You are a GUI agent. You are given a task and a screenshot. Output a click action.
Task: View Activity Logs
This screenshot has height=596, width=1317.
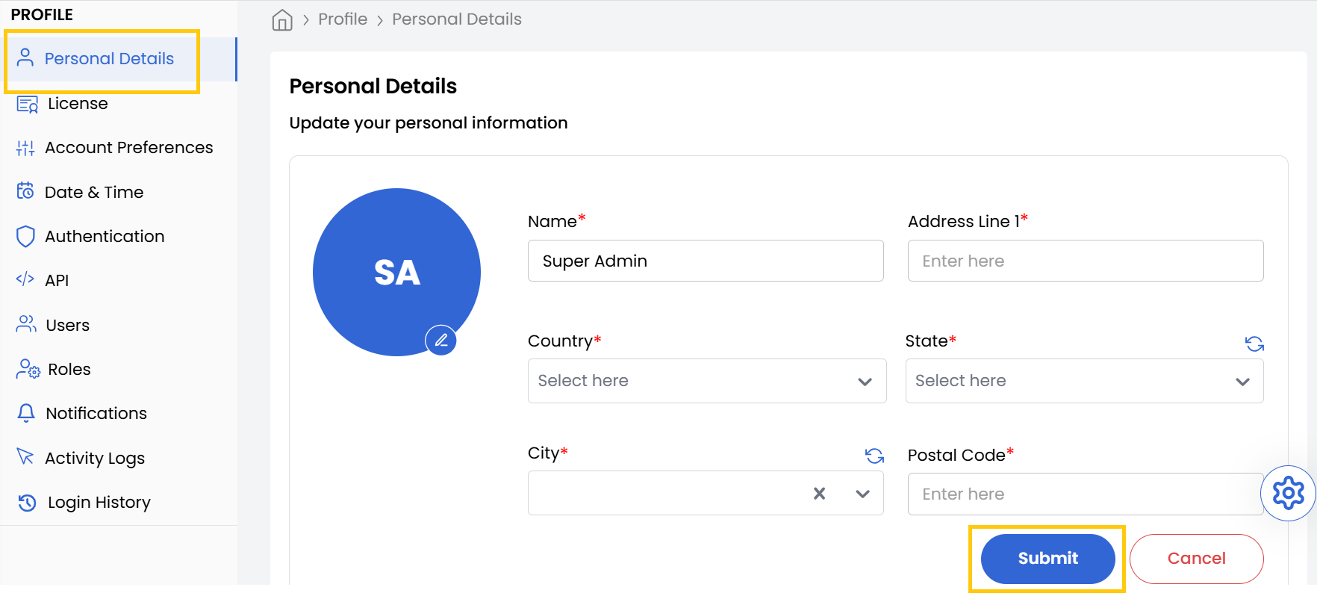[119, 458]
